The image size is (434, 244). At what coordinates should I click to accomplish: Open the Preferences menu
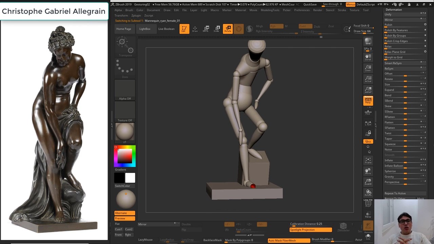(x=301, y=10)
